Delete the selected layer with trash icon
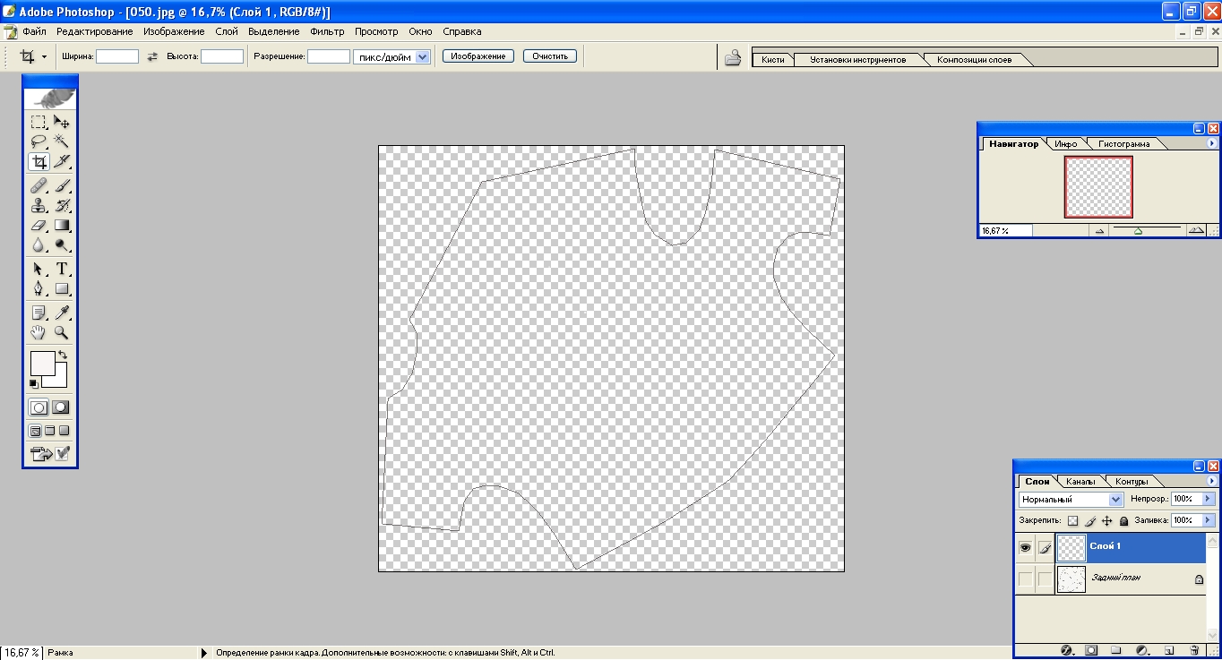The image size is (1222, 660). tap(1194, 650)
